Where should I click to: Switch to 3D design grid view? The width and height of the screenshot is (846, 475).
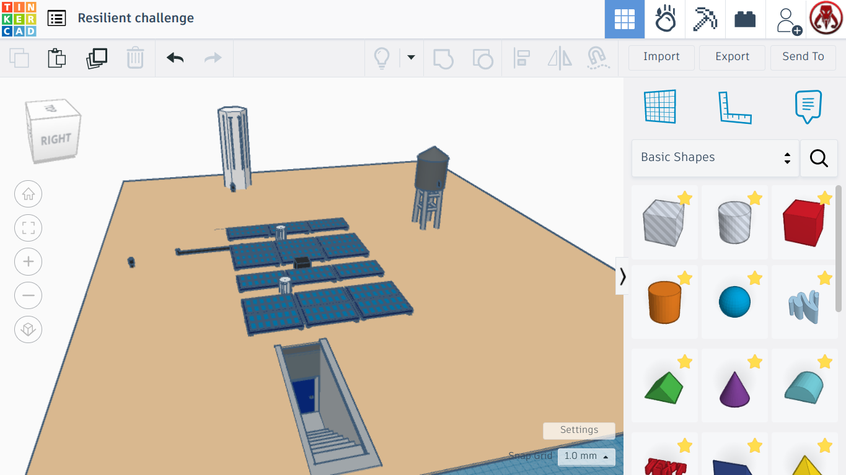tap(625, 19)
